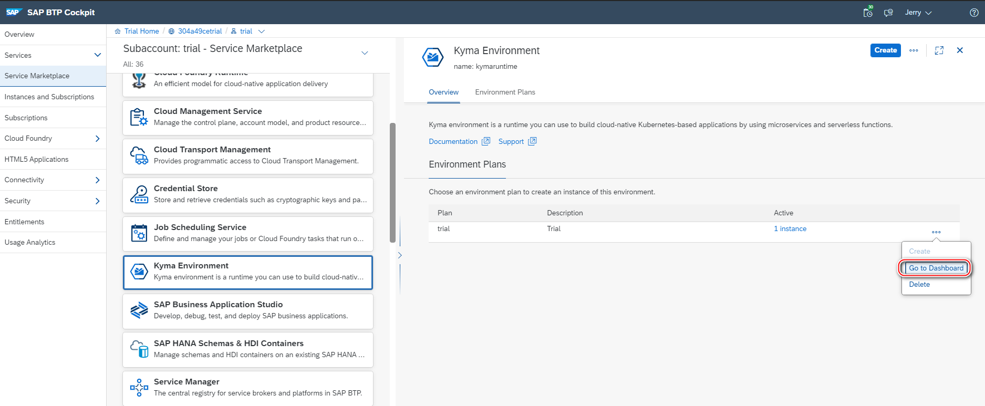The image size is (985, 406).
Task: Click the SAP Business Application Studio icon
Action: (x=139, y=310)
